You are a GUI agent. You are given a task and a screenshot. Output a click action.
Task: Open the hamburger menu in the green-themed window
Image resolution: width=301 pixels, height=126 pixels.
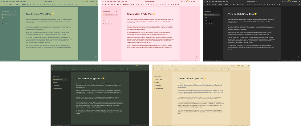click(x=2, y=1)
